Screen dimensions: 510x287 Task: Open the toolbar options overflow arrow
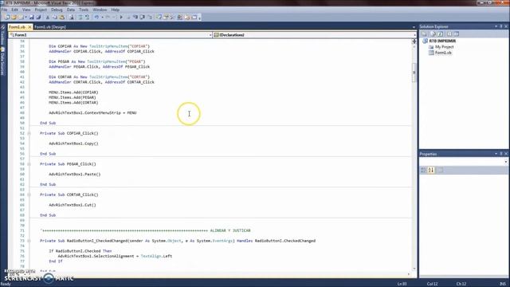click(x=199, y=18)
